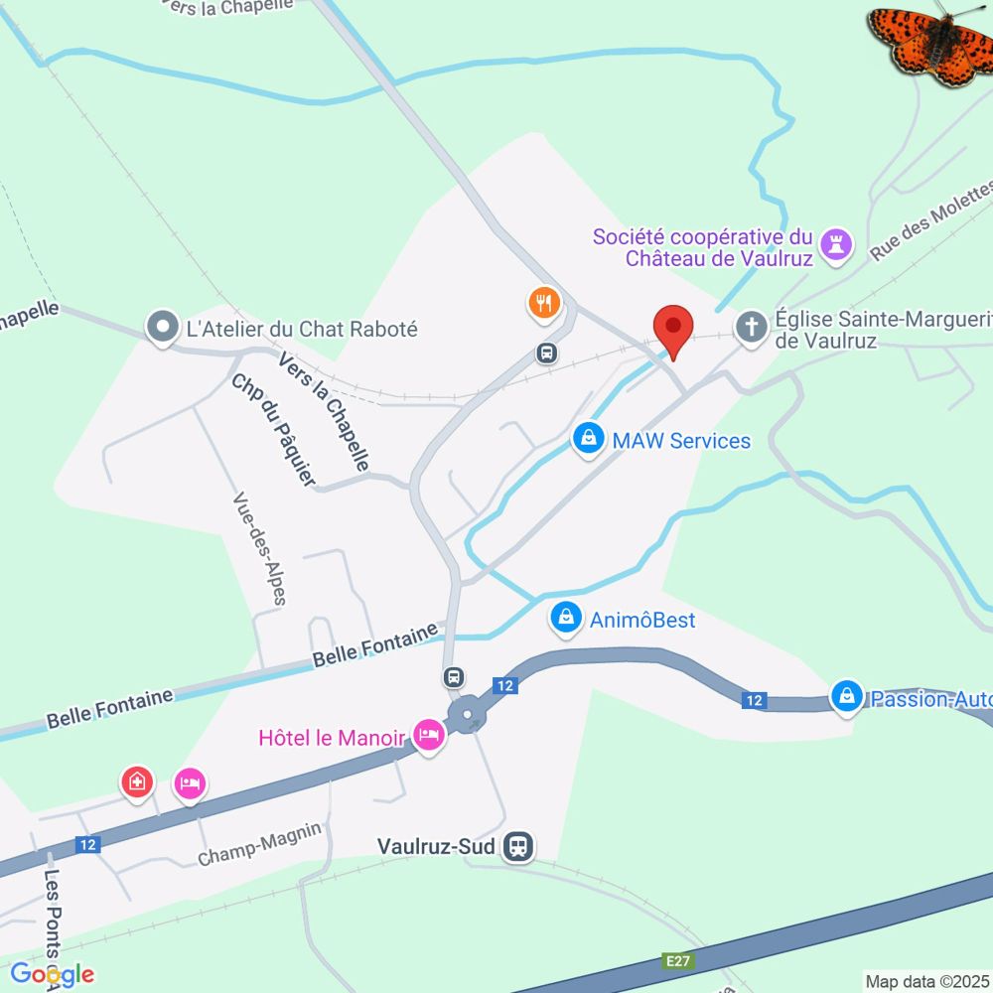The width and height of the screenshot is (993, 993).
Task: Select the Vaulruz-Sud train station icon
Action: 518,846
